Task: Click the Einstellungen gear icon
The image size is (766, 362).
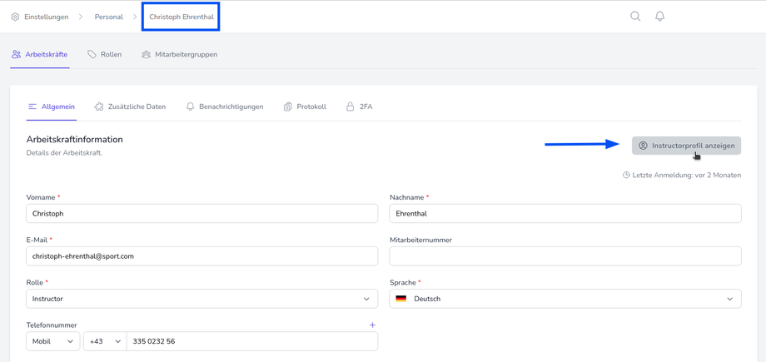Action: point(15,17)
